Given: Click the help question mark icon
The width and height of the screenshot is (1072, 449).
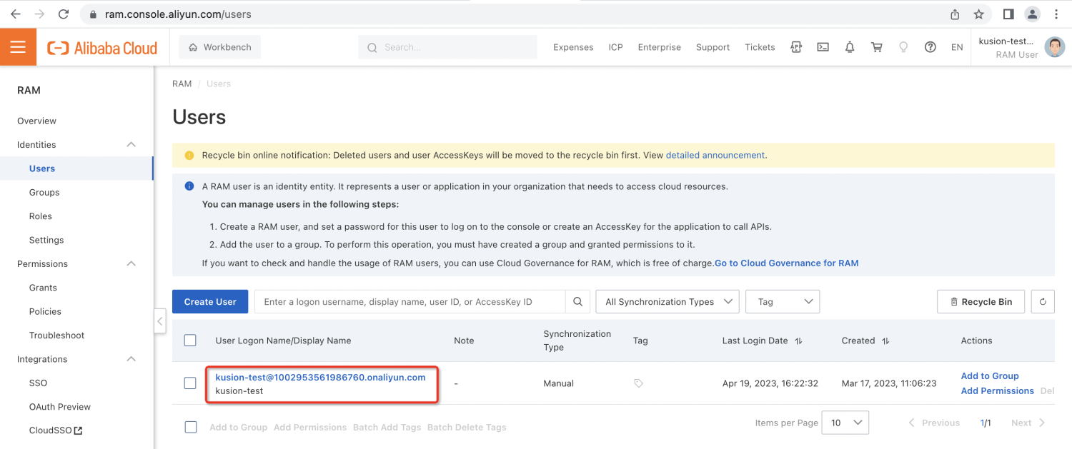Looking at the screenshot, I should point(930,47).
